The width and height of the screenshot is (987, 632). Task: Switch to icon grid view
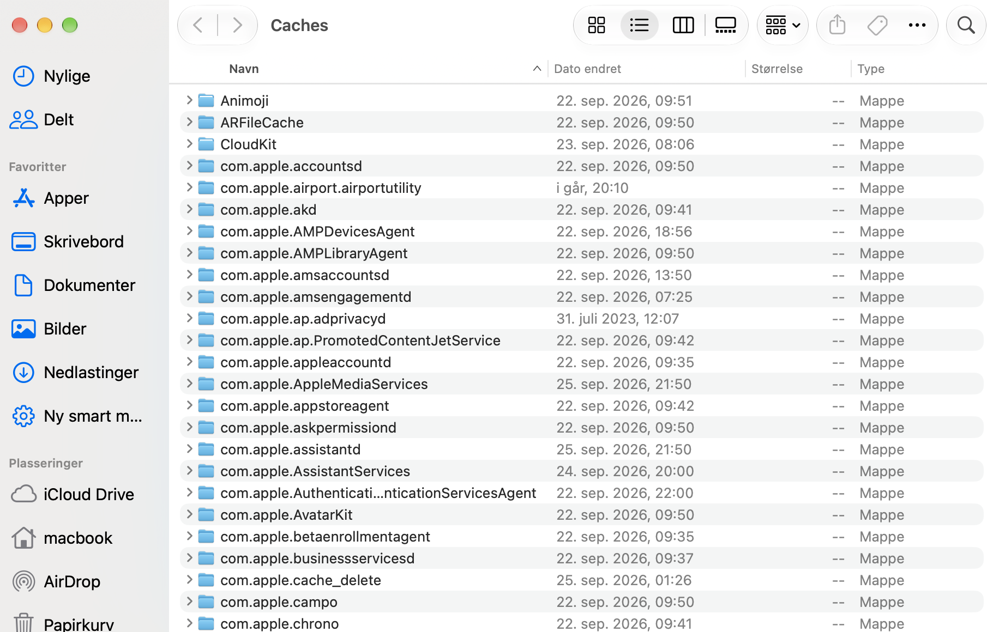(597, 25)
